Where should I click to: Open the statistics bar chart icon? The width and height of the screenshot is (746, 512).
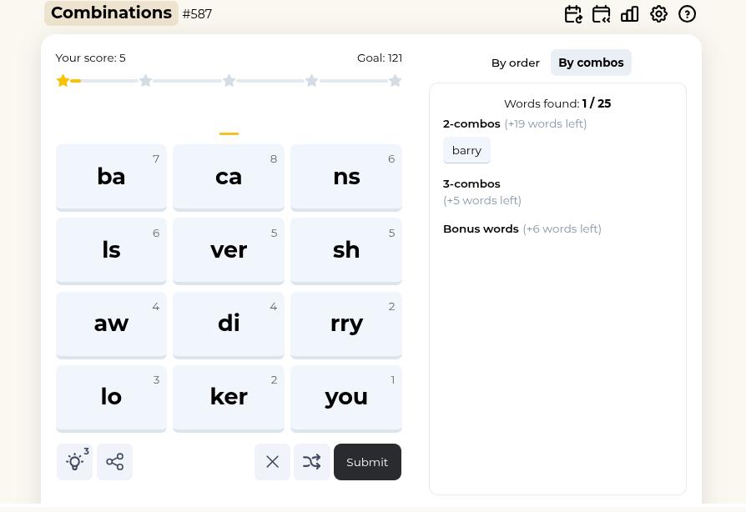coord(630,14)
